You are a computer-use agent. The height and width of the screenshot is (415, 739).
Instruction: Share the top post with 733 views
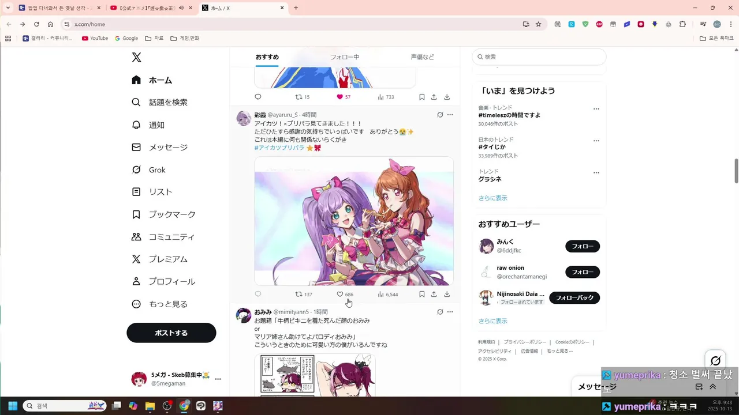click(x=434, y=97)
